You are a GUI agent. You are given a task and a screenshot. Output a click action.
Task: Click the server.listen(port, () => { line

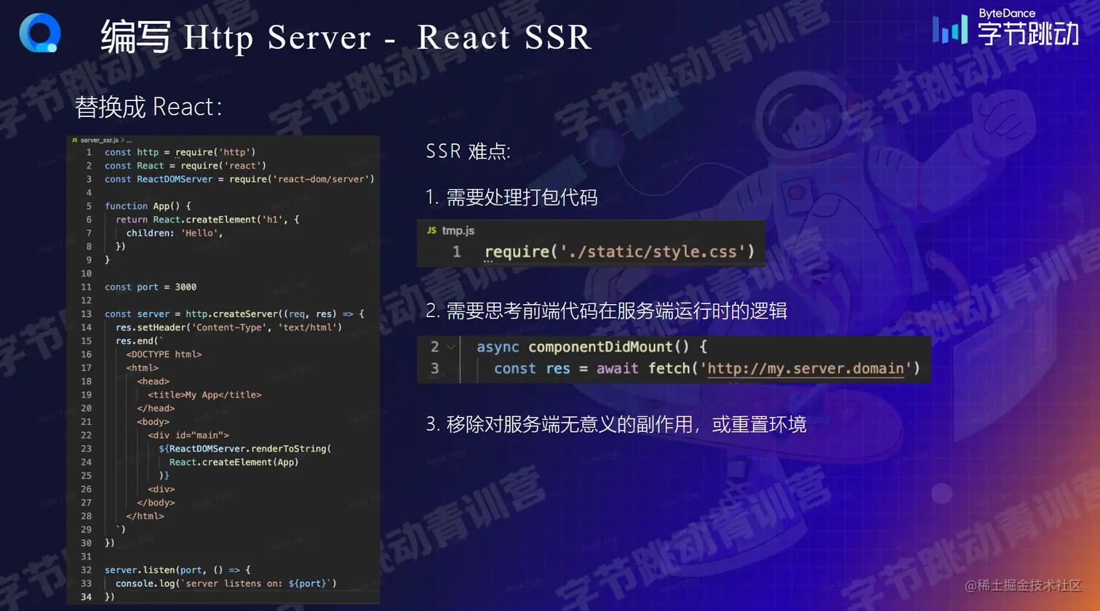pos(178,570)
